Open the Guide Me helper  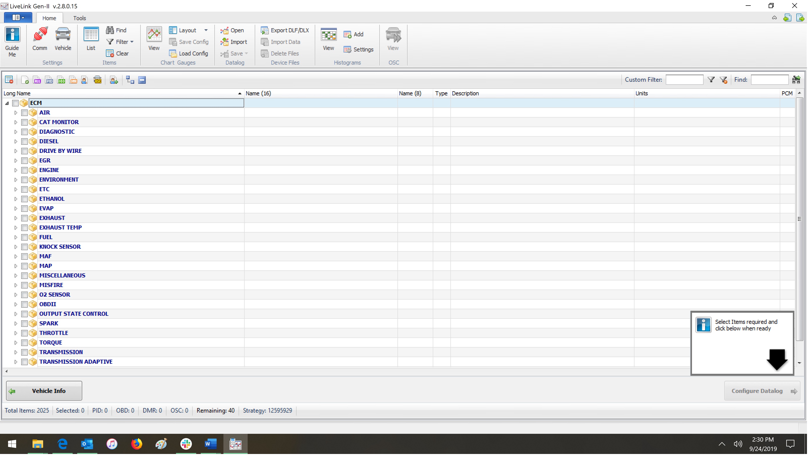12,42
